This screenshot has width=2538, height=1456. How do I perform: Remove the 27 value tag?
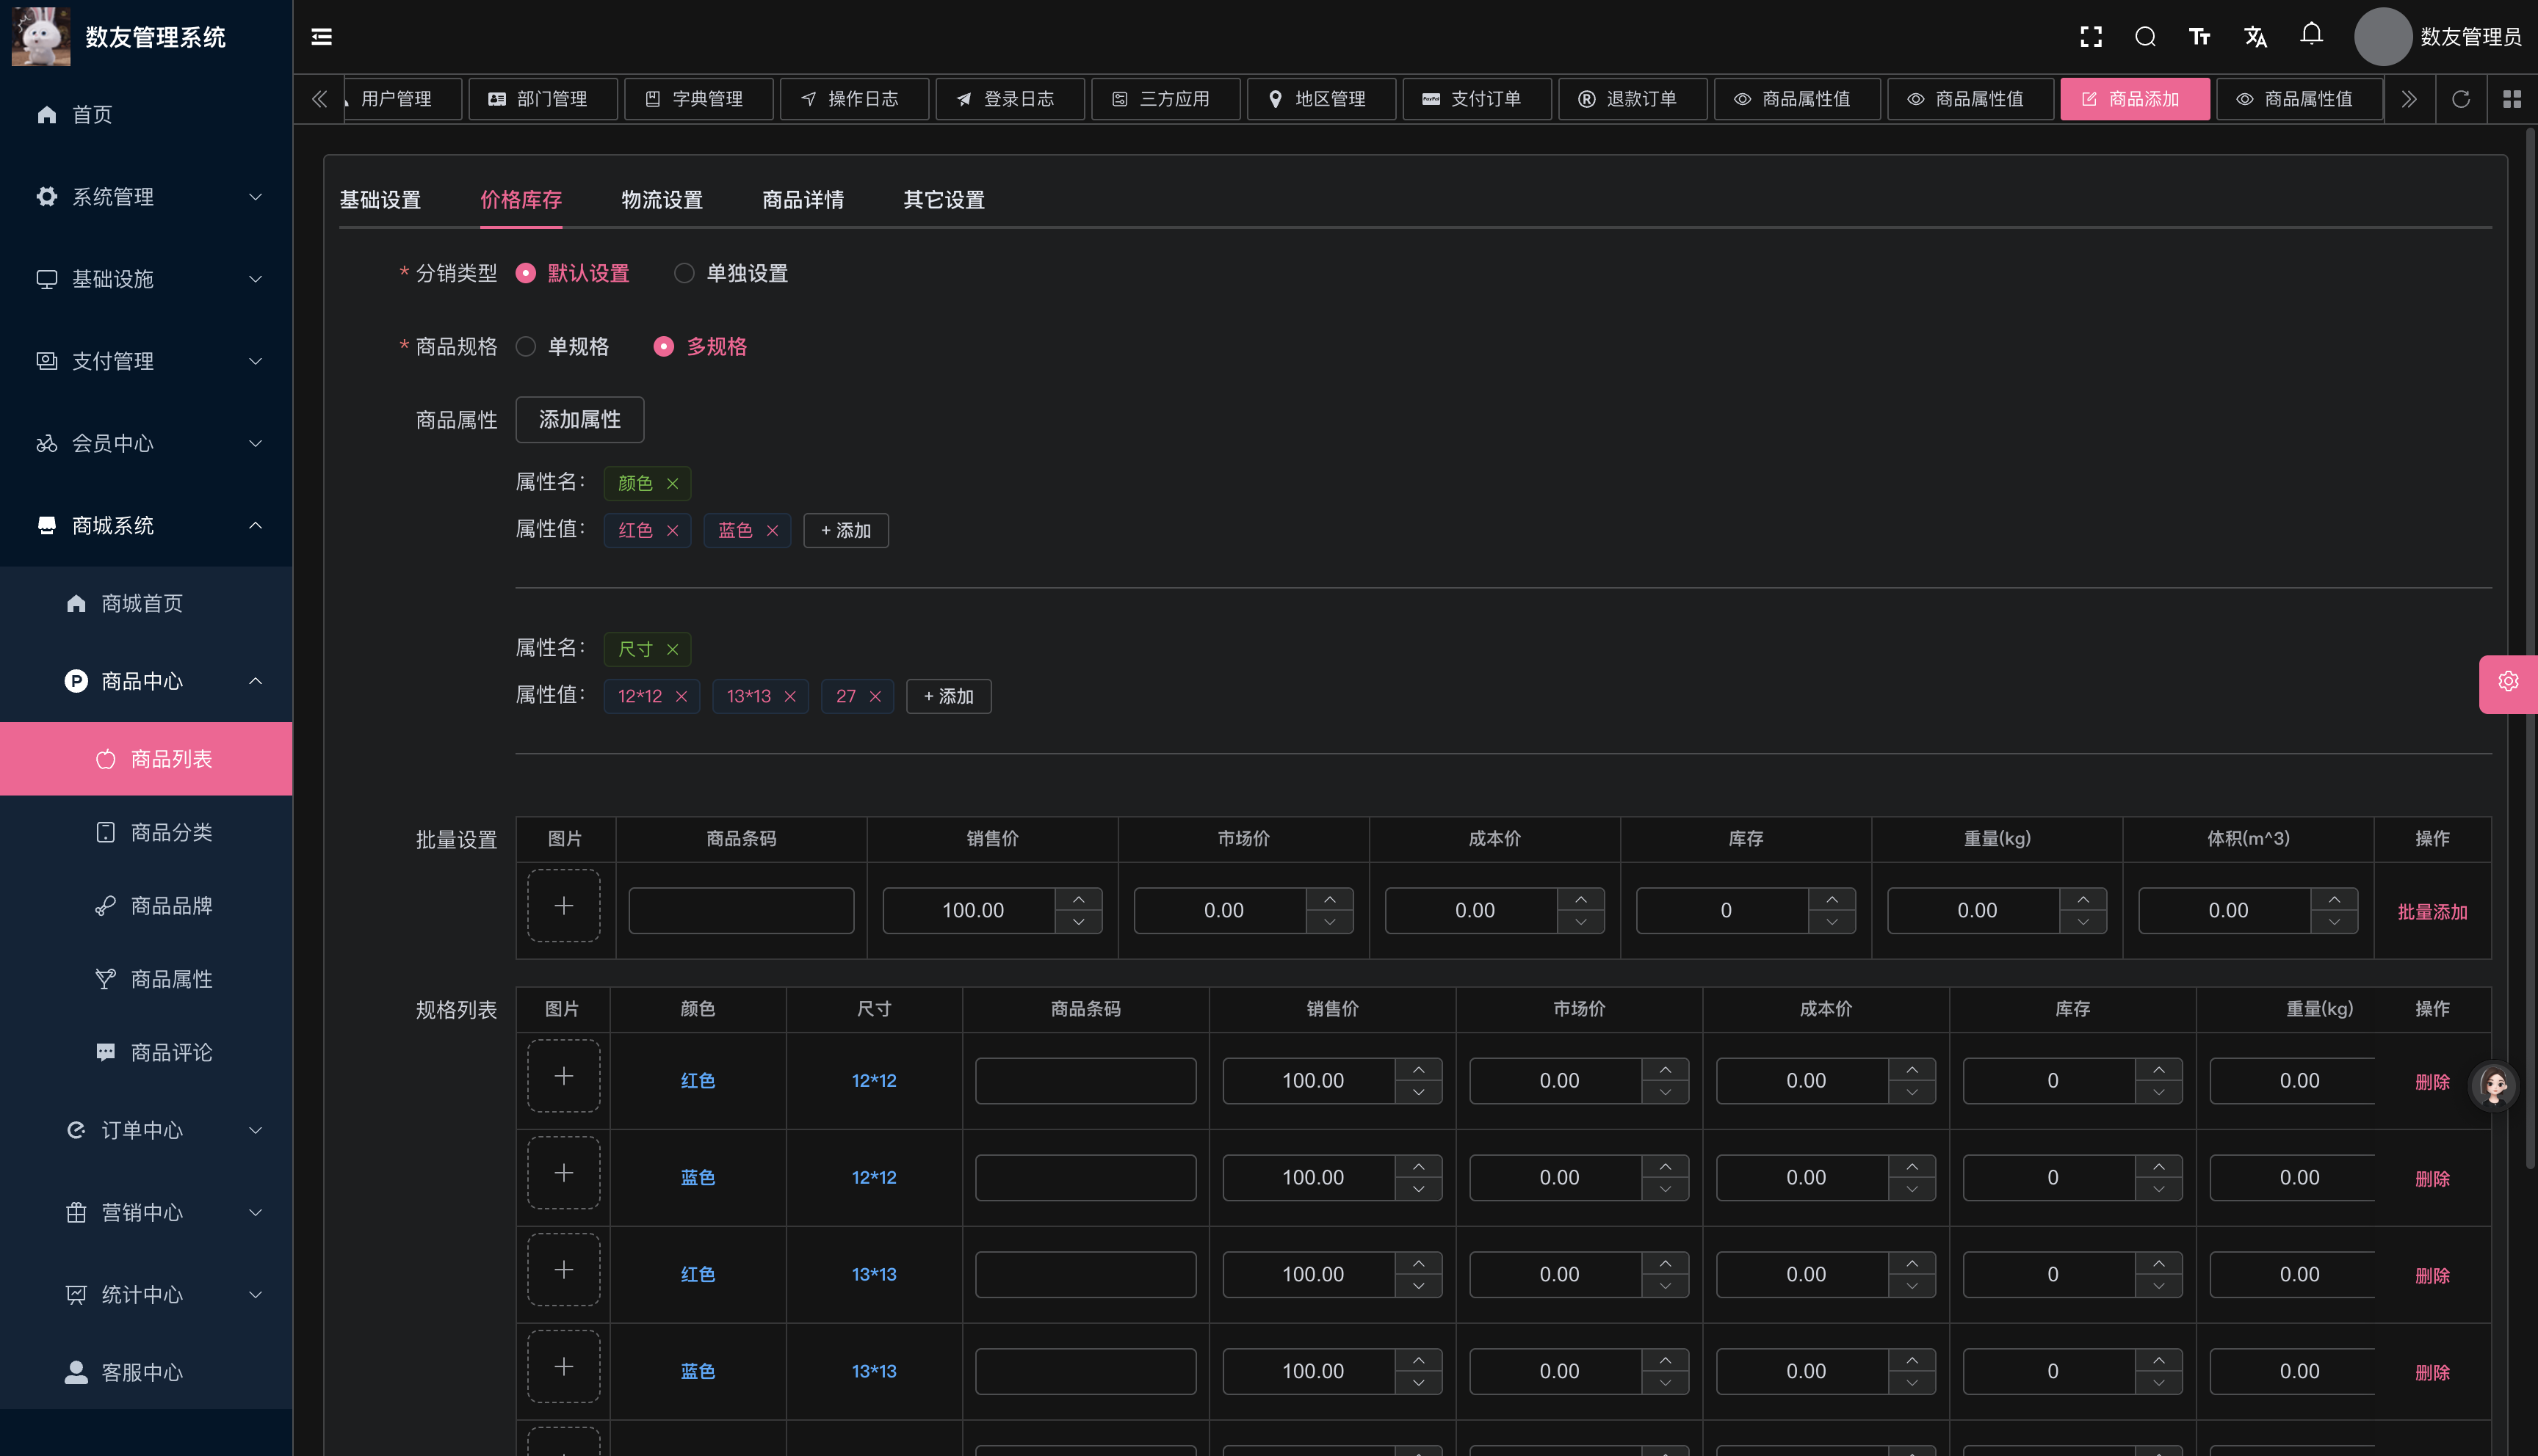pyautogui.click(x=875, y=697)
